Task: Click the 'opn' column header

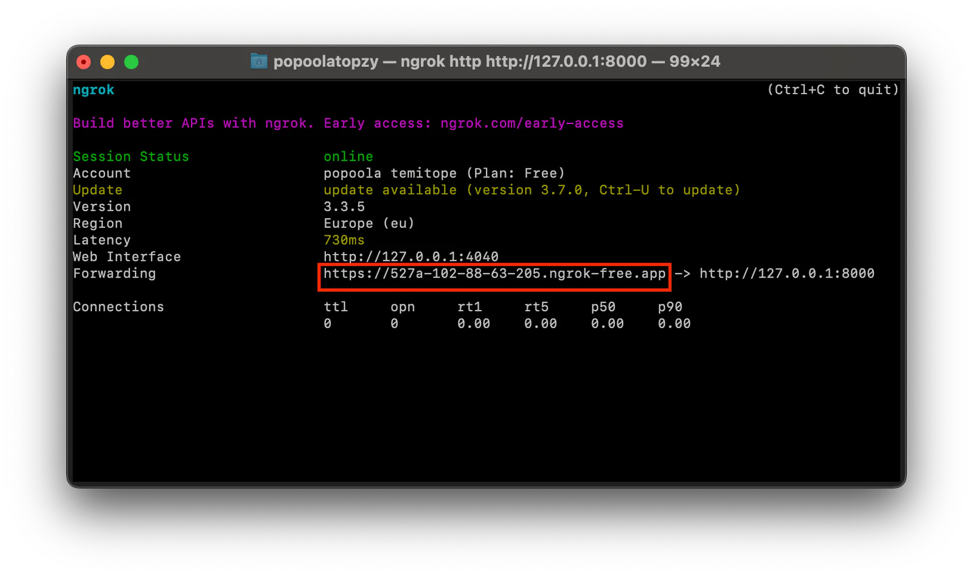Action: [403, 307]
